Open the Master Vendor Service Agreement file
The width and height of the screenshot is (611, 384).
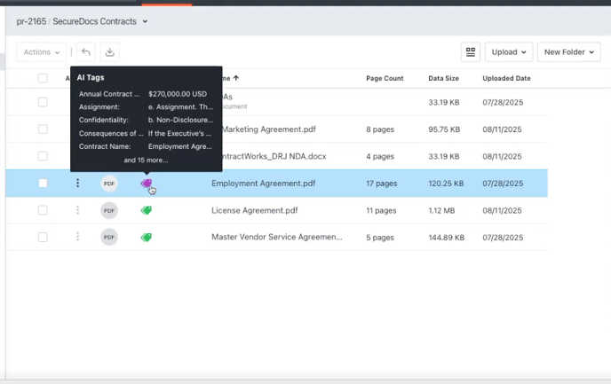click(277, 237)
